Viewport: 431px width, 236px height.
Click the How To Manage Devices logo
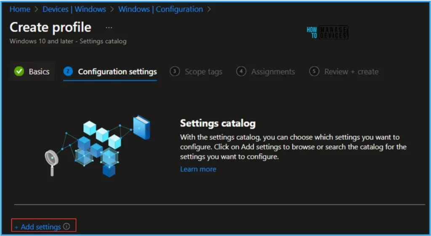click(327, 32)
